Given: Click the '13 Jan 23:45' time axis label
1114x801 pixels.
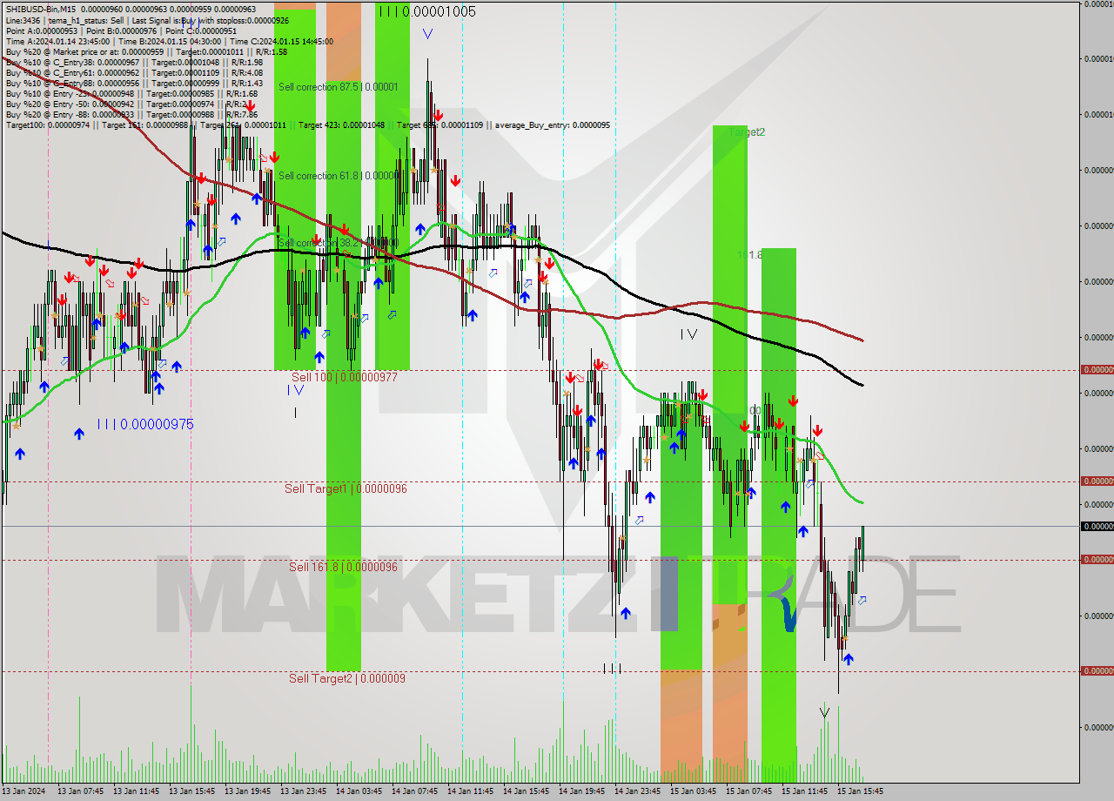Looking at the screenshot, I should tap(303, 791).
